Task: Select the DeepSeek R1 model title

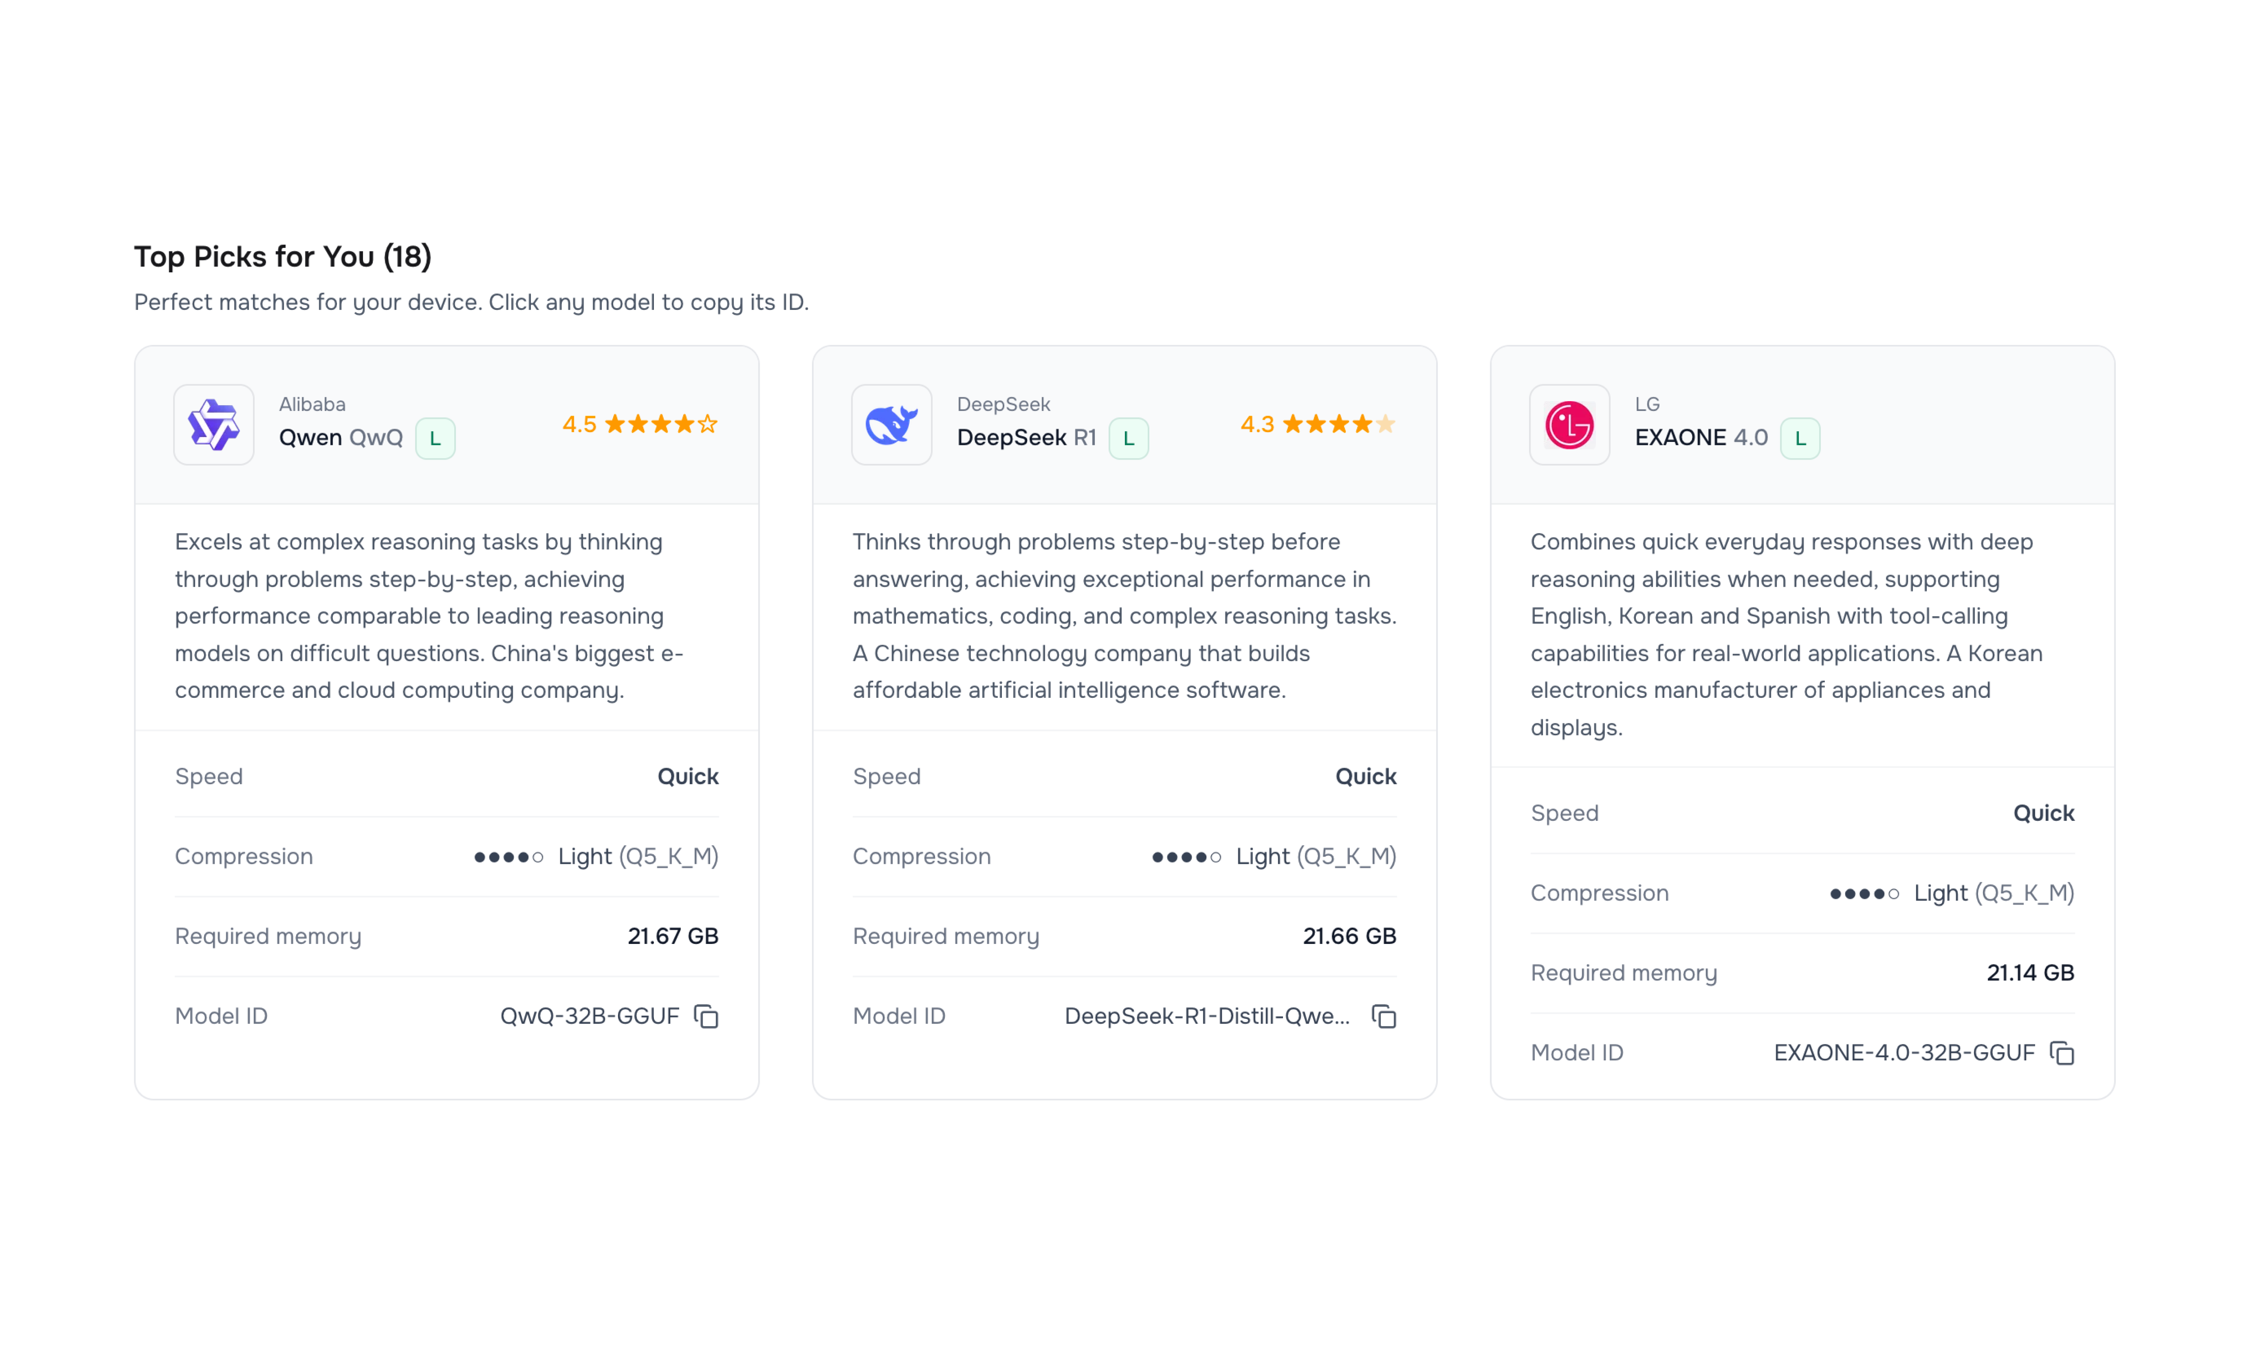Action: pyautogui.click(x=1027, y=437)
